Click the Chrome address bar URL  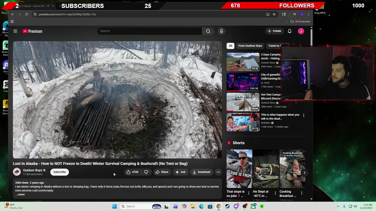(x=67, y=14)
